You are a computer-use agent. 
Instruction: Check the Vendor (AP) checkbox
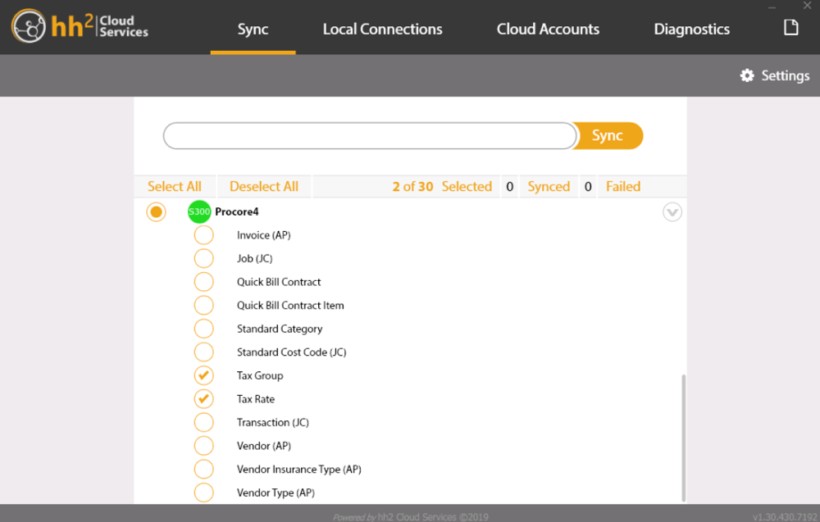pyautogui.click(x=203, y=446)
